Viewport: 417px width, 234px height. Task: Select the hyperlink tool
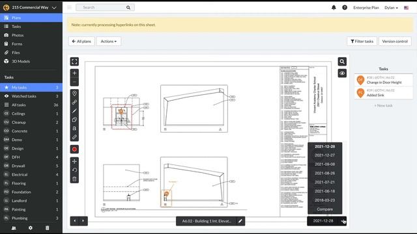[74, 102]
